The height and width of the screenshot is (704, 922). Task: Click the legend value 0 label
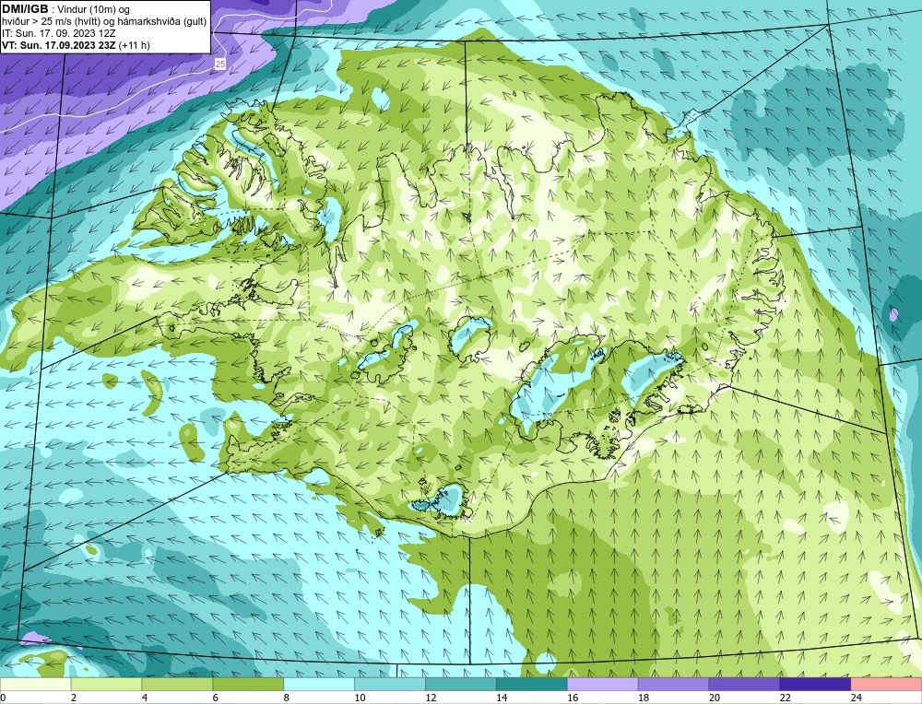pos(4,698)
